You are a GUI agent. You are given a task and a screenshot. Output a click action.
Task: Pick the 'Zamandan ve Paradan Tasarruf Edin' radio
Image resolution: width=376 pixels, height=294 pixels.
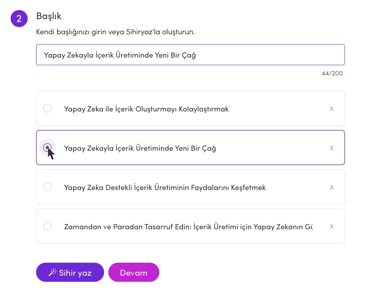point(47,226)
